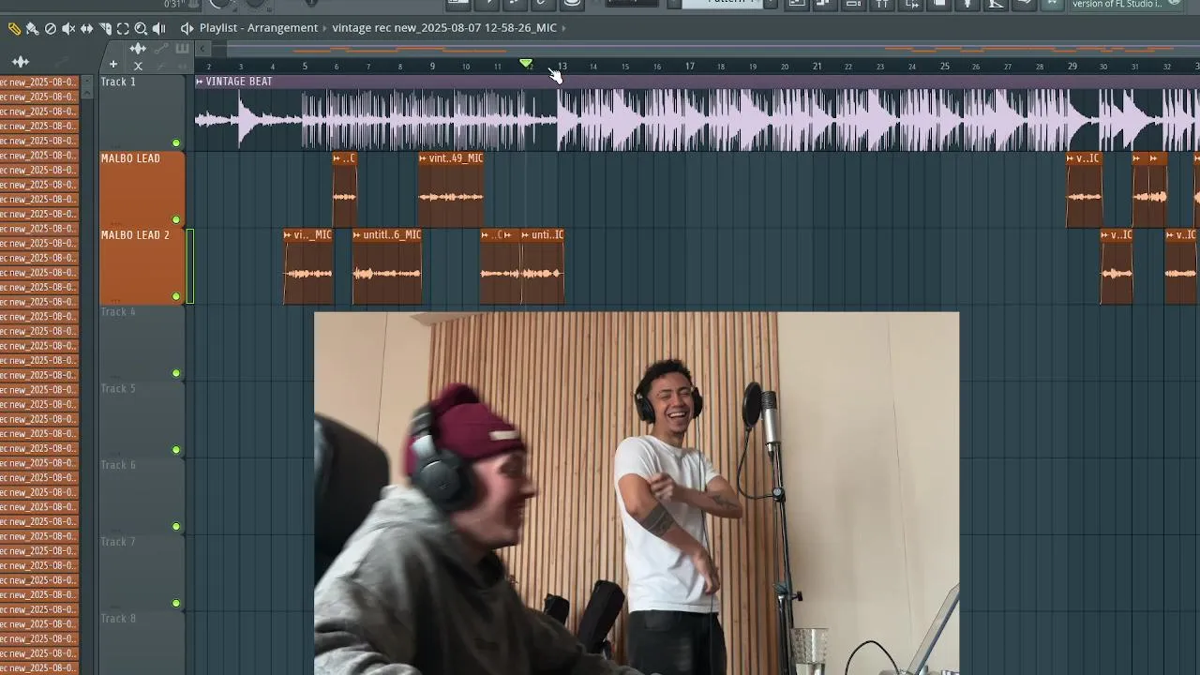1200x675 pixels.
Task: Select the Delete tool
Action: (51, 28)
